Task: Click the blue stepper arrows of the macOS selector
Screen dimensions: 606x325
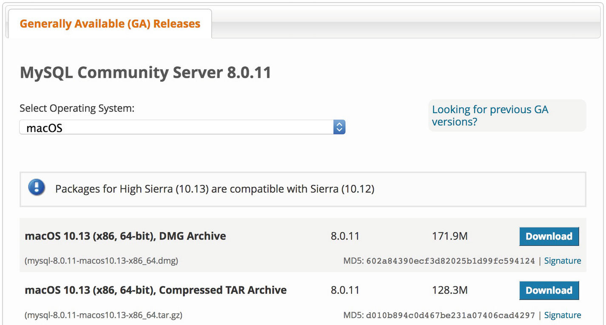Action: pyautogui.click(x=339, y=127)
